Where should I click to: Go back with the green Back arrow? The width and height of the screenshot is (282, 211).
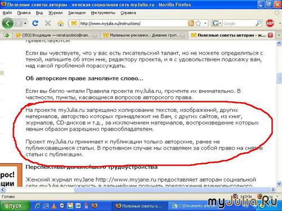pos(7,24)
